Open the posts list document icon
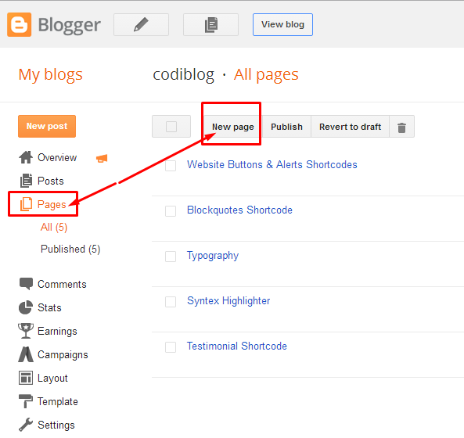This screenshot has height=438, width=464. pyautogui.click(x=210, y=24)
